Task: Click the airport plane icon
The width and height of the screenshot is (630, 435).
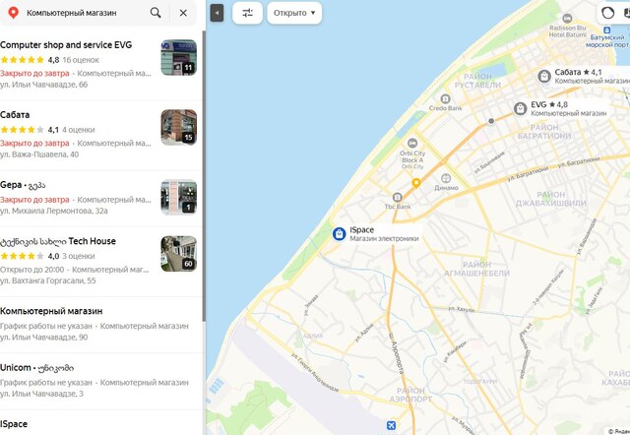Action: coord(391,425)
